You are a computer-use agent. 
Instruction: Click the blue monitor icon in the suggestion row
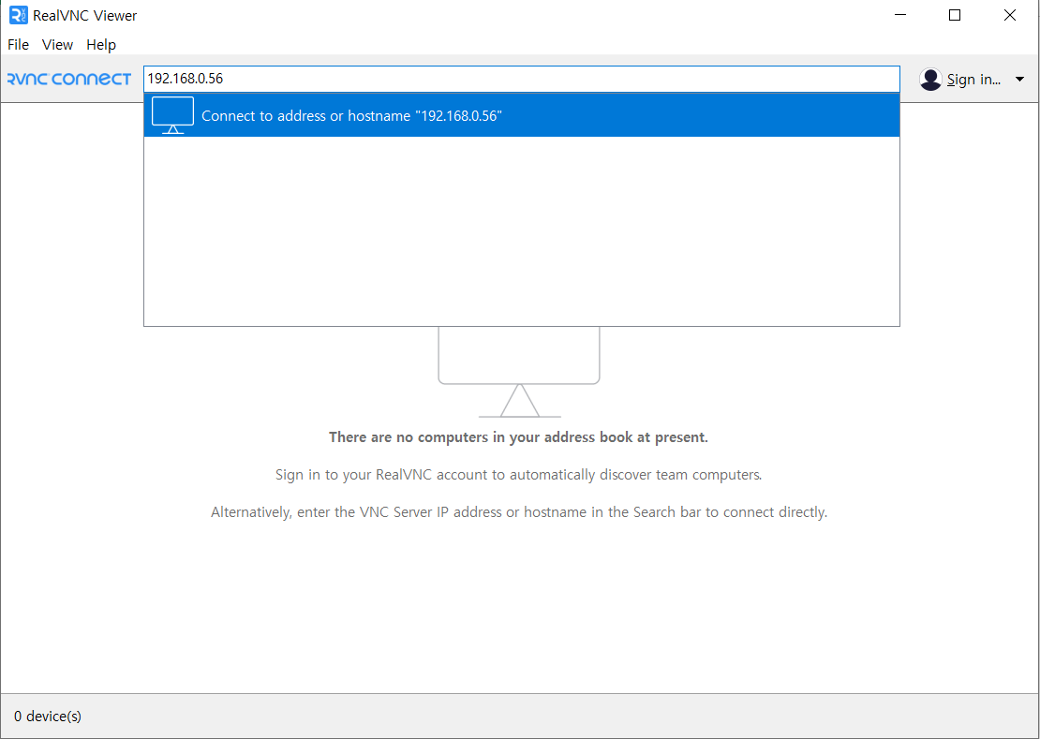[172, 115]
